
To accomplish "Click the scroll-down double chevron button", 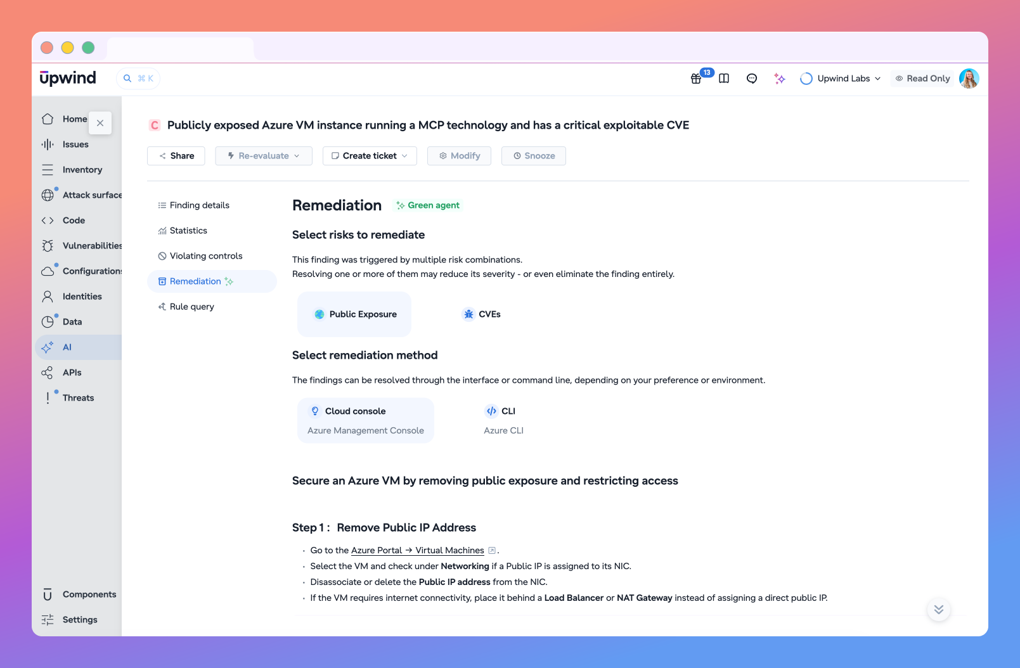I will click(x=939, y=610).
